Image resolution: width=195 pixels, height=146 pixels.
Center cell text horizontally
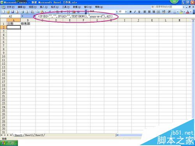coord(149,12)
